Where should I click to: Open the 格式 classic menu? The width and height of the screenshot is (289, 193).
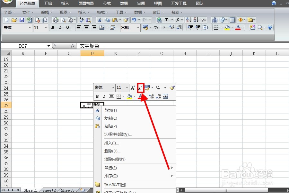click(102, 12)
